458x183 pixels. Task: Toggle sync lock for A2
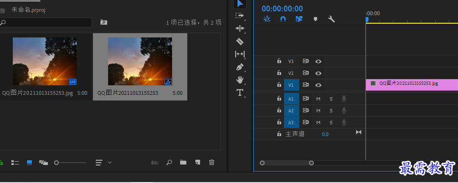coord(305,110)
